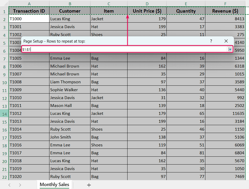
Task: Go to the previous sheet tab arrow
Action: tap(9, 185)
